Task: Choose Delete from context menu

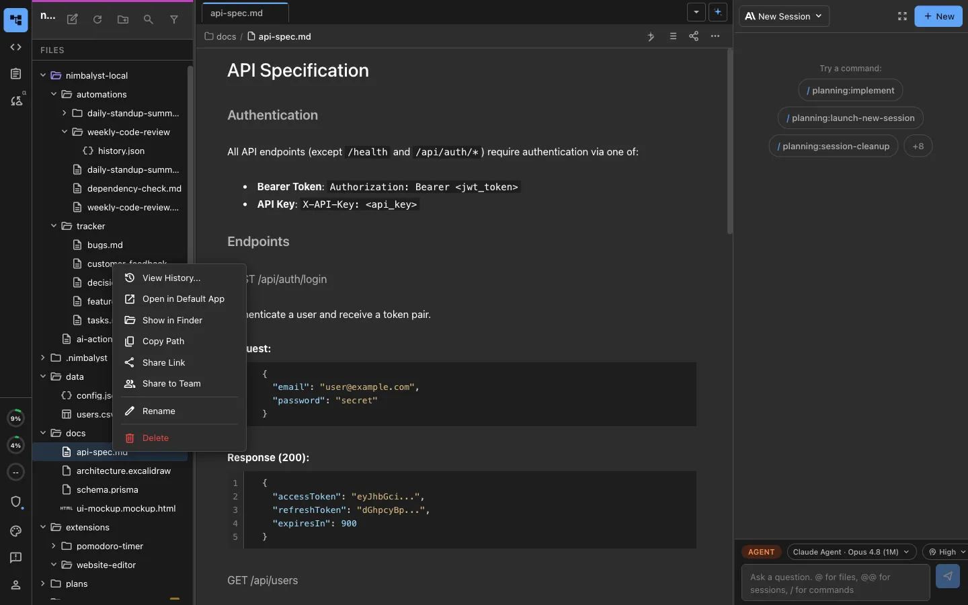Action: [x=179, y=438]
